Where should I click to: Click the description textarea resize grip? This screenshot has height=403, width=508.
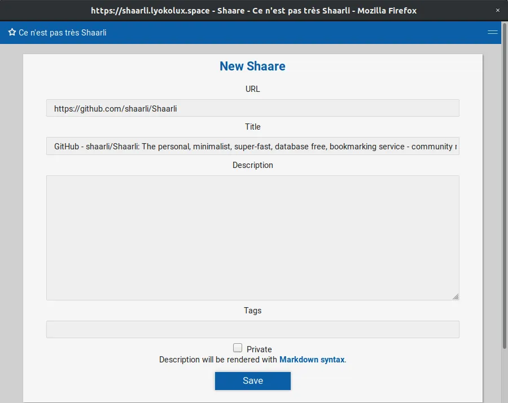456,296
